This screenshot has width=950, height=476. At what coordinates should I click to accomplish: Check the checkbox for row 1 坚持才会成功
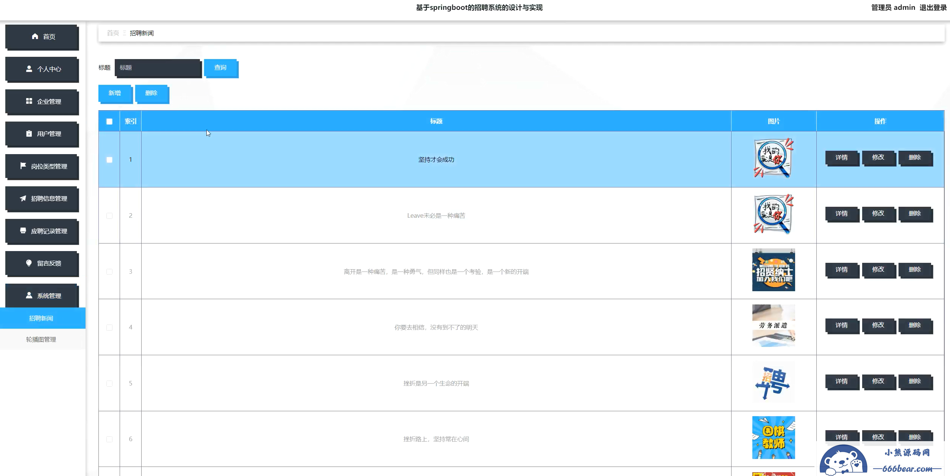tap(109, 160)
